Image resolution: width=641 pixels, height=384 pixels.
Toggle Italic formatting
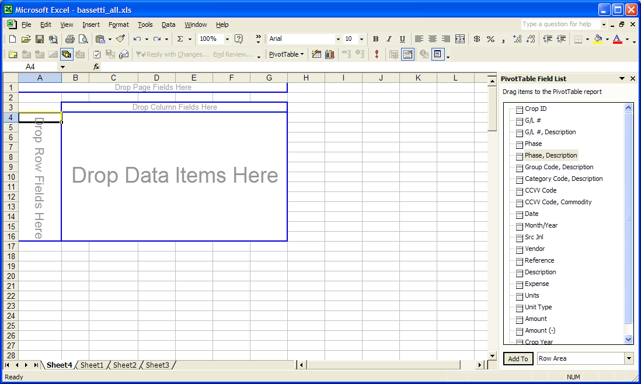click(x=389, y=39)
